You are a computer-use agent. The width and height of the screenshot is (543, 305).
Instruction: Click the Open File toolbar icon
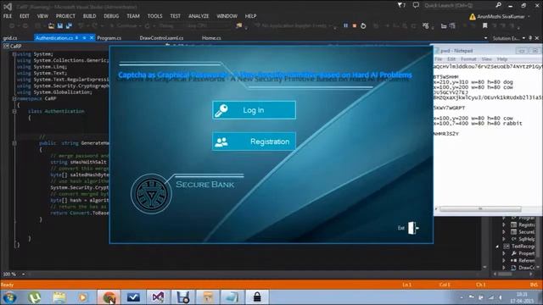(51, 25)
